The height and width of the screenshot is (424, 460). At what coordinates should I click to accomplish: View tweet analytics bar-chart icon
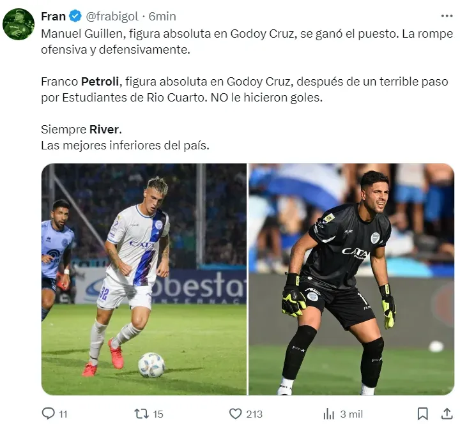coord(328,413)
